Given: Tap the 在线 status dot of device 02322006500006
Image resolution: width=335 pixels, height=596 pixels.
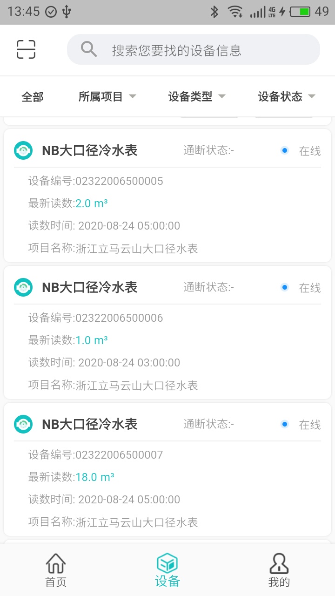Looking at the screenshot, I should [x=285, y=287].
